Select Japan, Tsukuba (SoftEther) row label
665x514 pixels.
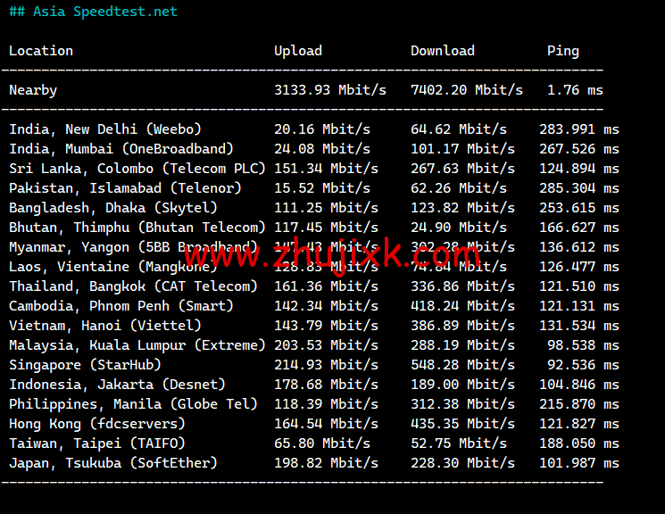point(113,463)
